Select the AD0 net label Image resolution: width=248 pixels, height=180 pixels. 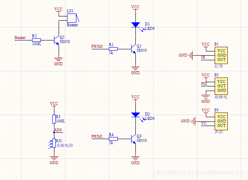(x=58, y=130)
